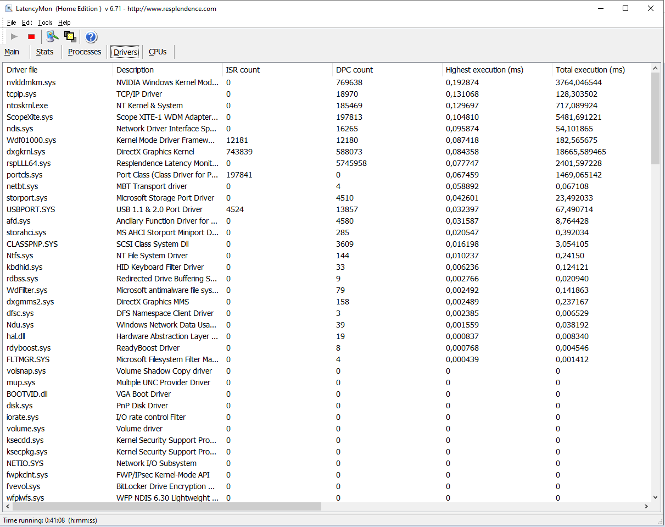Switch to the Processes tab
Image resolution: width=665 pixels, height=527 pixels.
[x=85, y=52]
